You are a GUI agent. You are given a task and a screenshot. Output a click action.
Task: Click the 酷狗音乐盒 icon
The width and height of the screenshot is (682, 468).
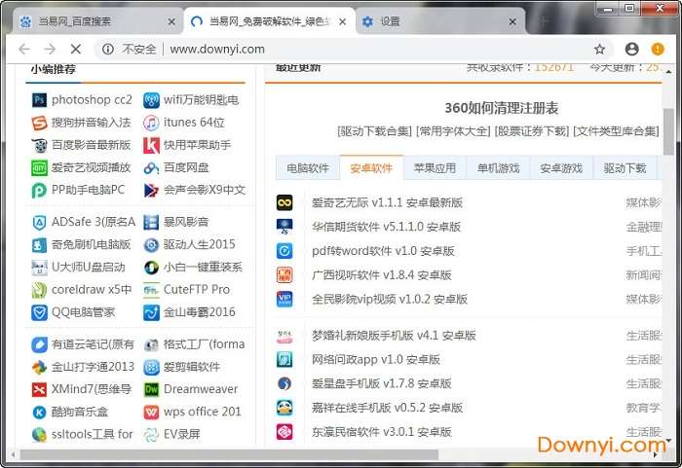[39, 412]
